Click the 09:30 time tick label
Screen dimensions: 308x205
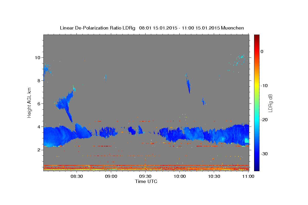click(145, 176)
